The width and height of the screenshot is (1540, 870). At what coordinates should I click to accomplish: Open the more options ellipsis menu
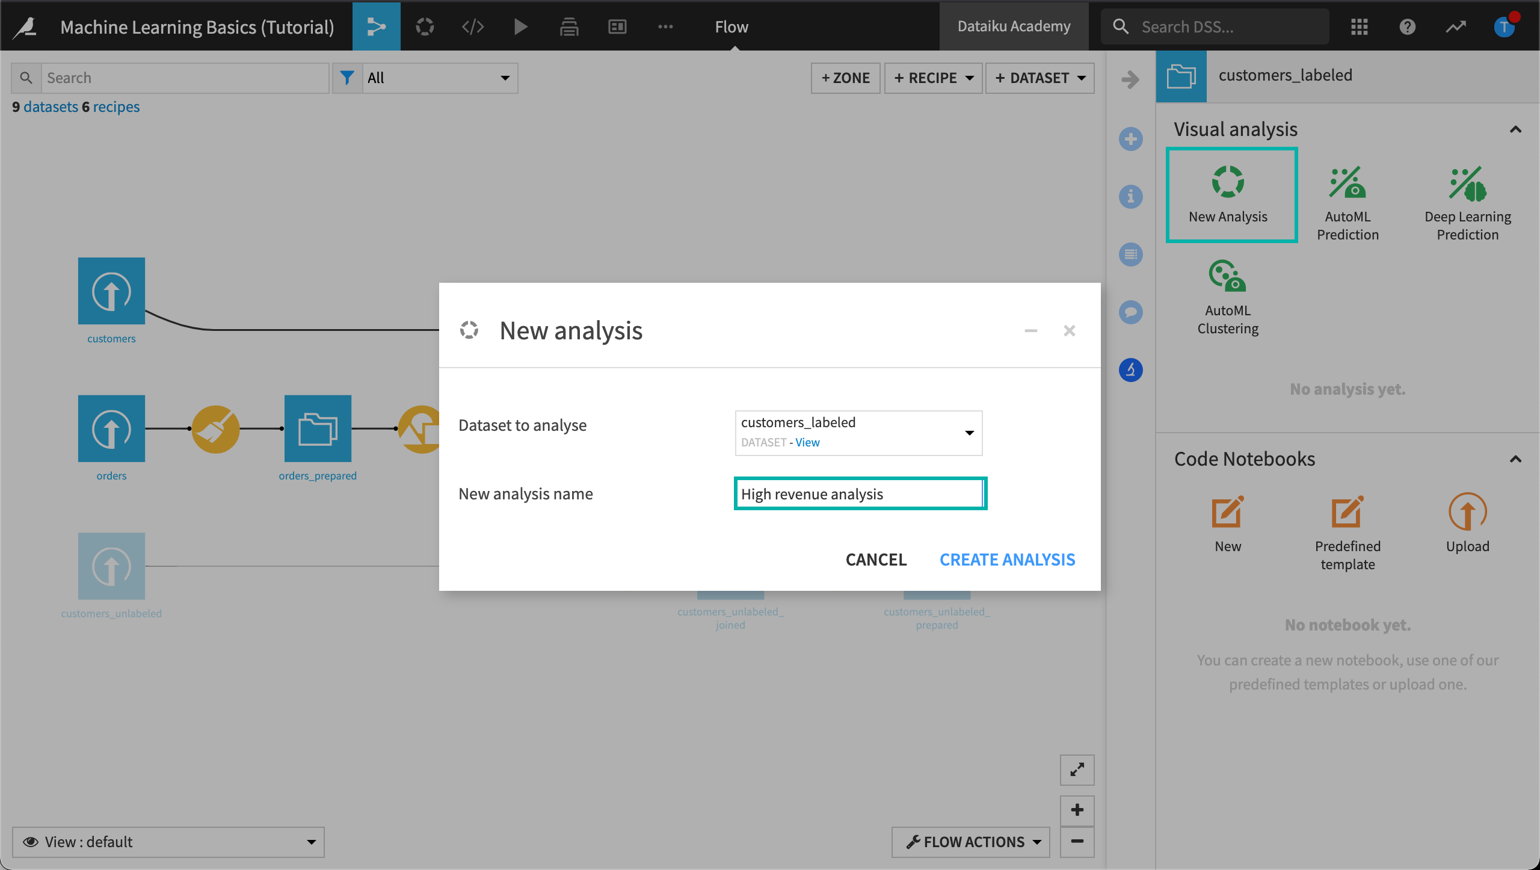point(665,26)
